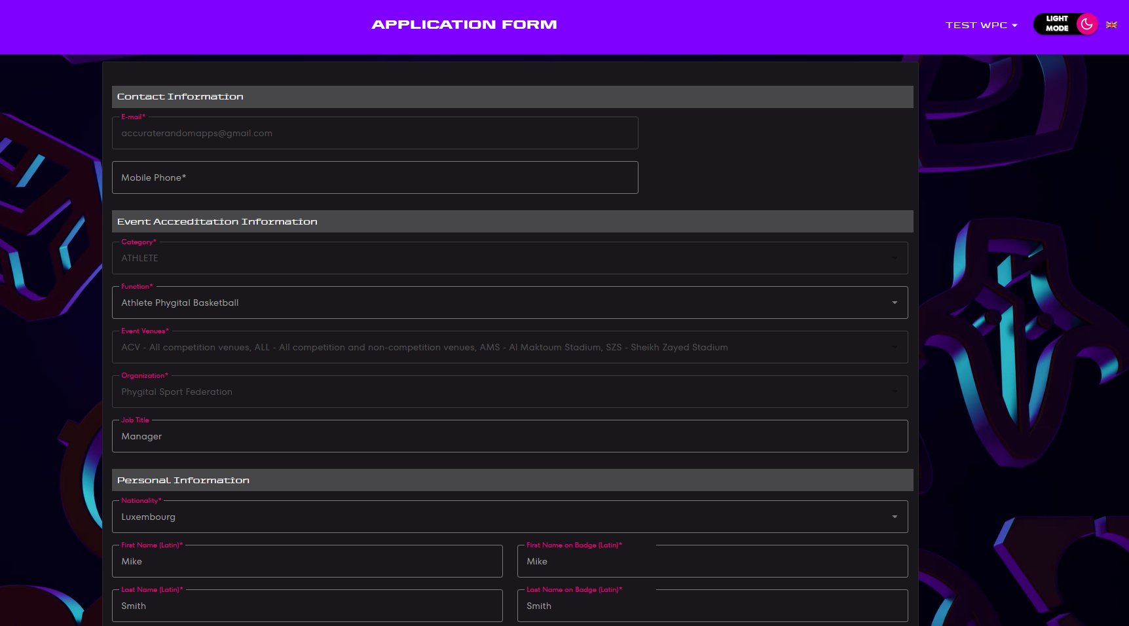
Task: Open the Function dropdown
Action: pos(510,303)
